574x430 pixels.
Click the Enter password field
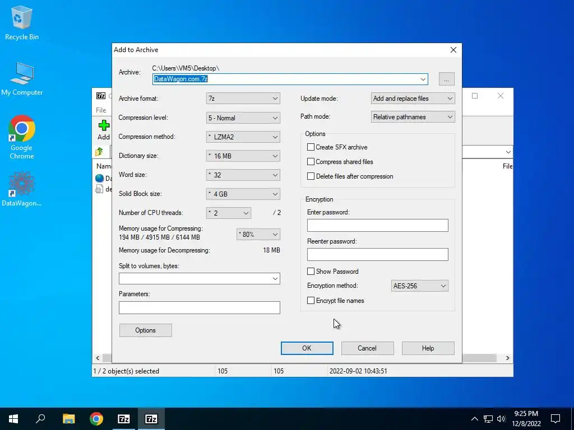[377, 225]
